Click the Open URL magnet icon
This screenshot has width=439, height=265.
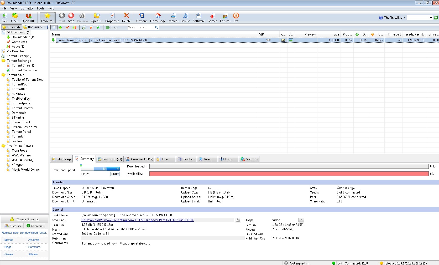(28, 18)
